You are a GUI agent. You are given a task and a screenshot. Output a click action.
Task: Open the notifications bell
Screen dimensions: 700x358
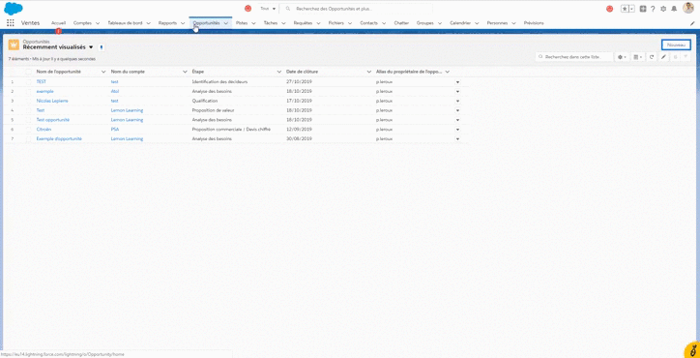pos(674,9)
